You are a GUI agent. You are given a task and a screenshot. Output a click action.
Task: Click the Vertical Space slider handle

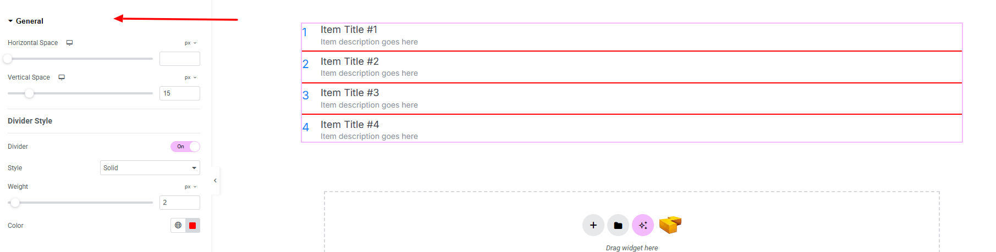click(30, 93)
